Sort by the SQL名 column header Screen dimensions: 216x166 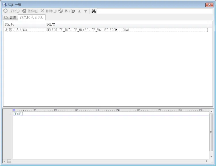[24, 24]
